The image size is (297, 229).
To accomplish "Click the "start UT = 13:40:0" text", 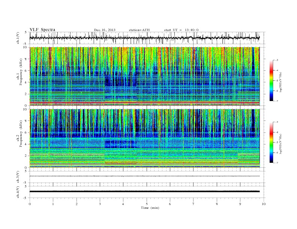I will click(x=181, y=30).
